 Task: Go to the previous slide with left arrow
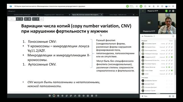18,19
